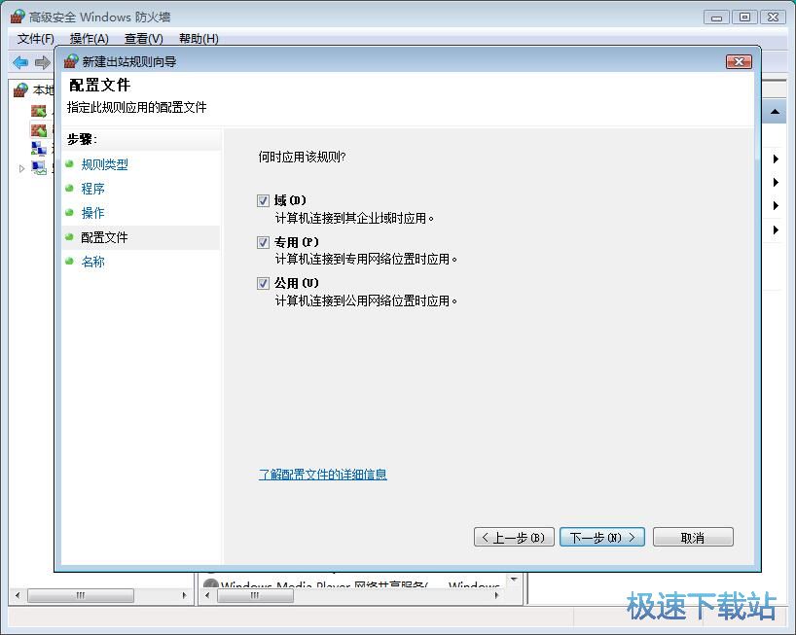Select the monitoring node icon in tree
The height and width of the screenshot is (635, 796).
(39, 167)
